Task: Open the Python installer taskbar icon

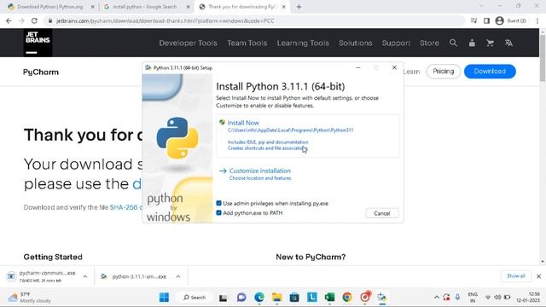Action: pos(382,298)
